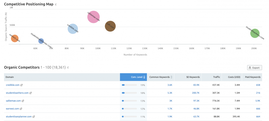Open studentloanhero.com common keywords 5.3K
The image size is (269, 121).
170,93
